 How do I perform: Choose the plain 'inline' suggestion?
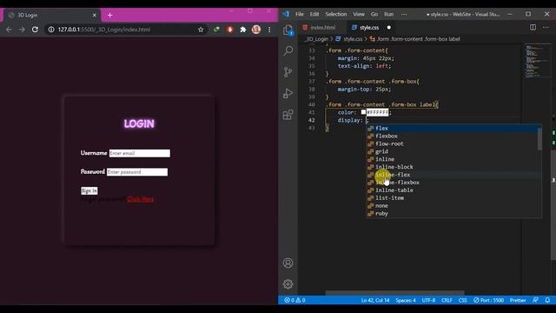click(453, 159)
